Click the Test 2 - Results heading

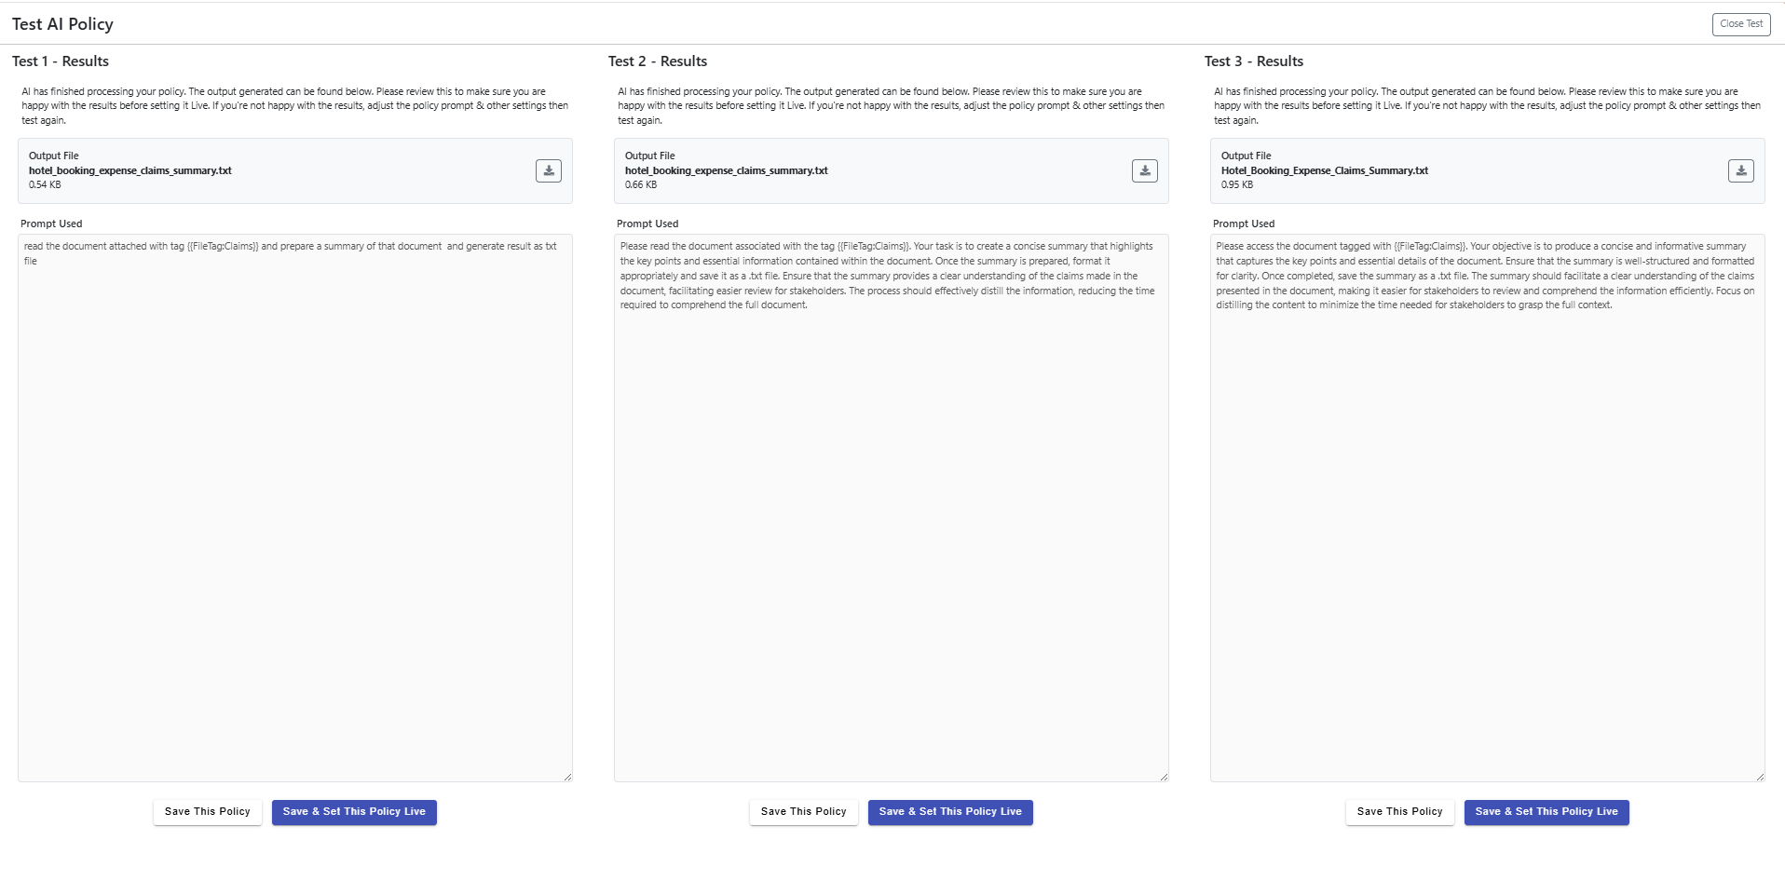658,61
